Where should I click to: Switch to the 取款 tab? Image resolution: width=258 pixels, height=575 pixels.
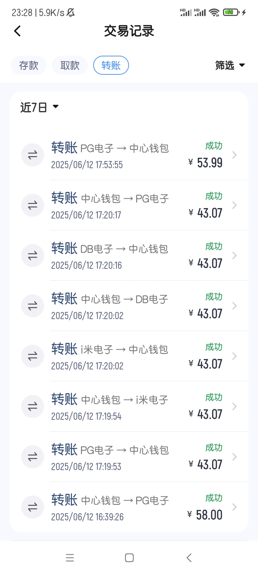pos(70,65)
